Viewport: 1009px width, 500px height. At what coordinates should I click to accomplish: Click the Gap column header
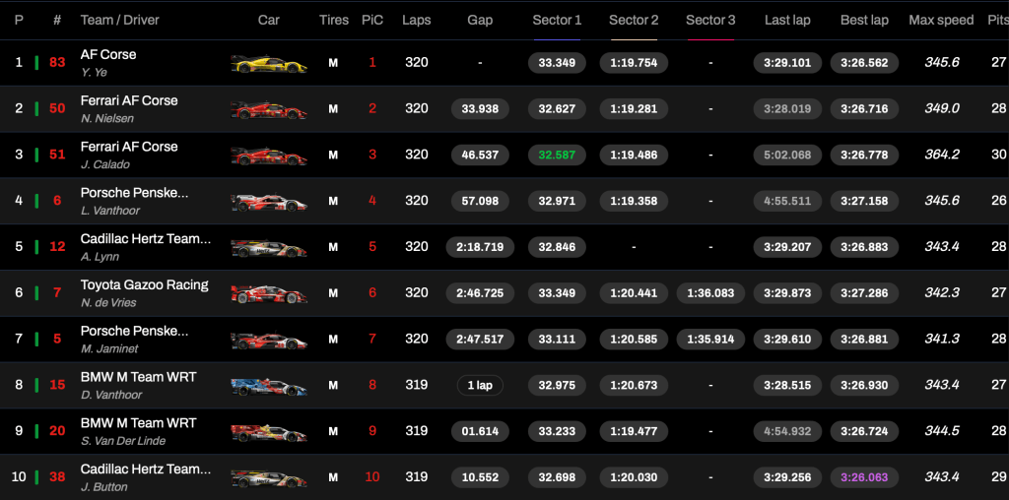point(480,20)
